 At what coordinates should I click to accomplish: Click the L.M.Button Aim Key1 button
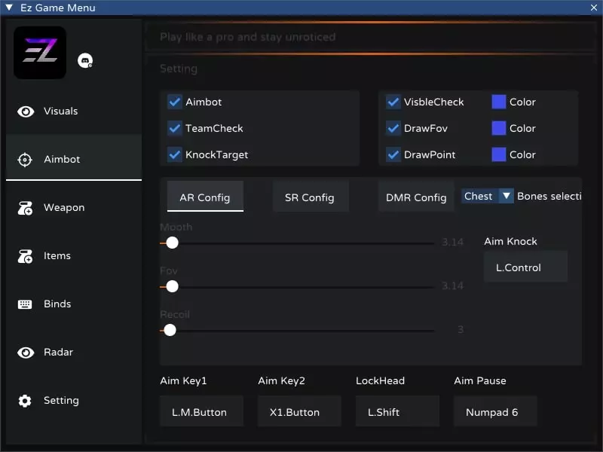[x=201, y=411]
